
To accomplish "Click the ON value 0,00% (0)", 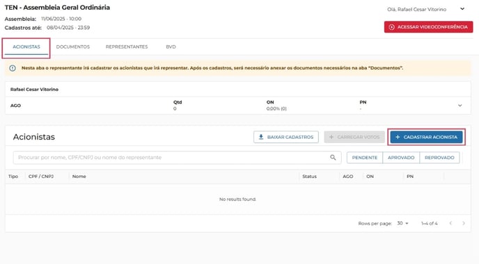I will pos(276,109).
